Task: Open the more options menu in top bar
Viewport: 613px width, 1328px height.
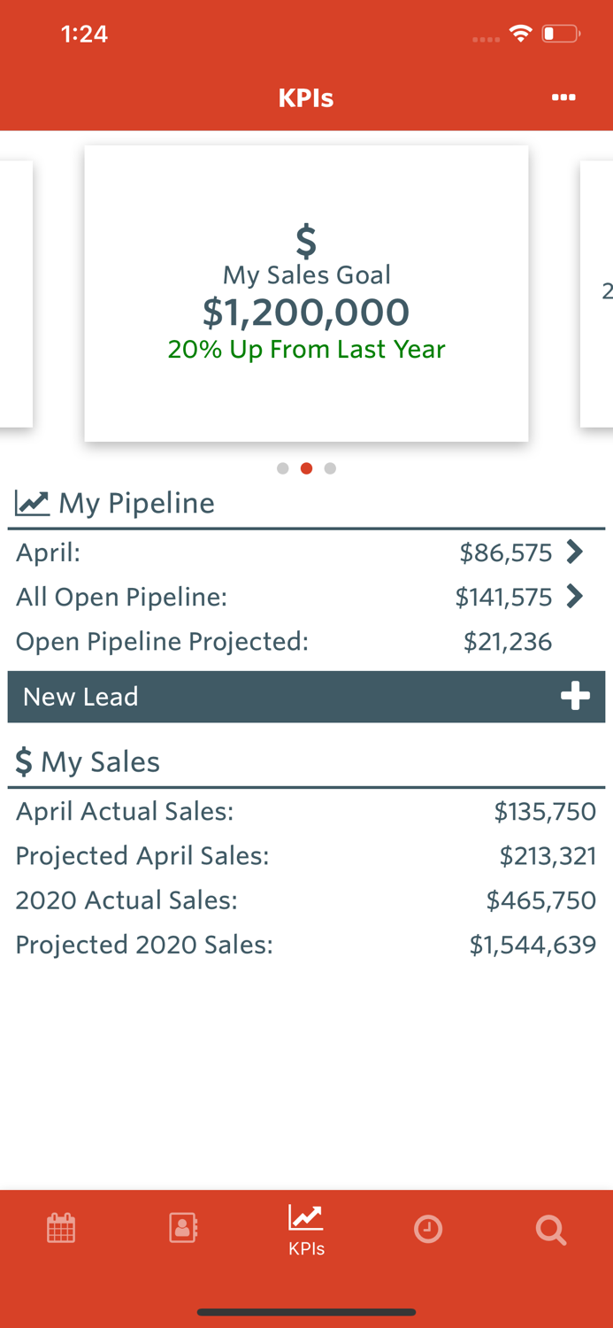Action: point(563,97)
